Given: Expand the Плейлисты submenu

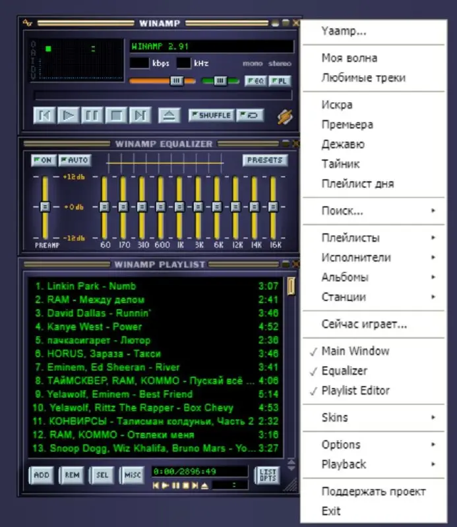Looking at the screenshot, I should pos(373,238).
